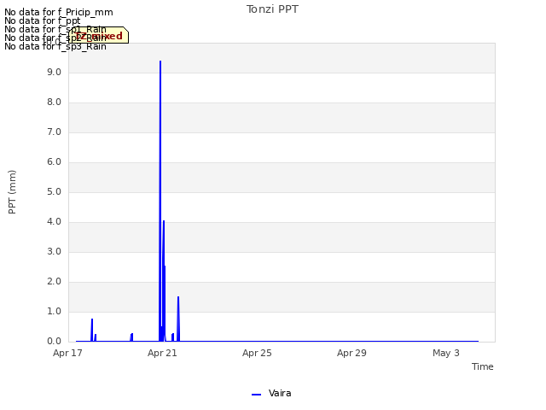Click the May 3 x-axis tick label
The width and height of the screenshot is (546, 410).
pos(446,353)
